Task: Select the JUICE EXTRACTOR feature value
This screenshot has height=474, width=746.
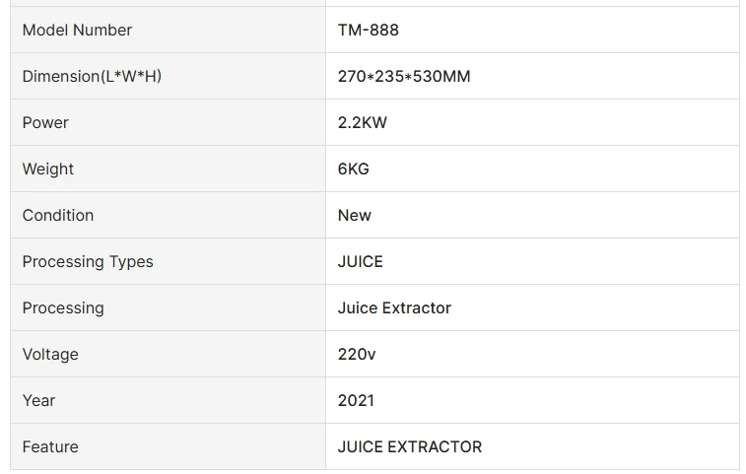Action: pyautogui.click(x=410, y=446)
